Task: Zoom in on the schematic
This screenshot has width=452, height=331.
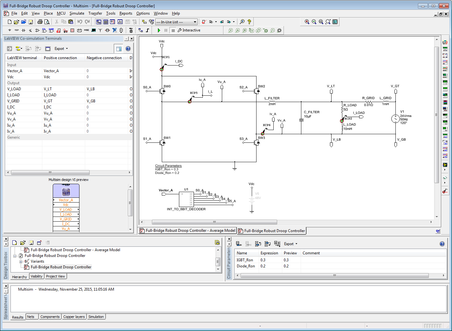Action: [307, 22]
